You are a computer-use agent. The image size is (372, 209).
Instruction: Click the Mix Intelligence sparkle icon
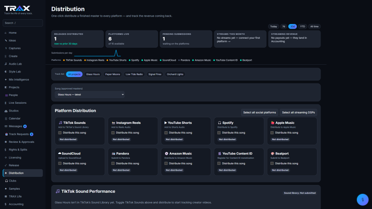coord(6,80)
